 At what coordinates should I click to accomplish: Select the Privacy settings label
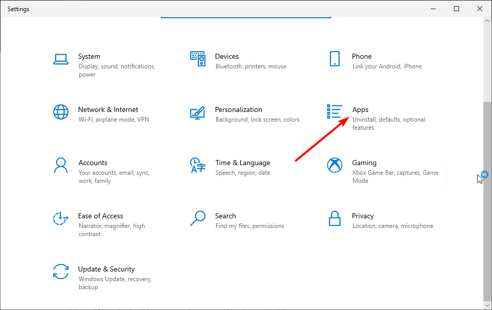(363, 216)
